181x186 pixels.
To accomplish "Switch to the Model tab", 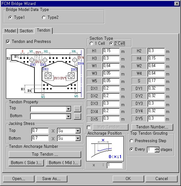I will (x=10, y=31).
